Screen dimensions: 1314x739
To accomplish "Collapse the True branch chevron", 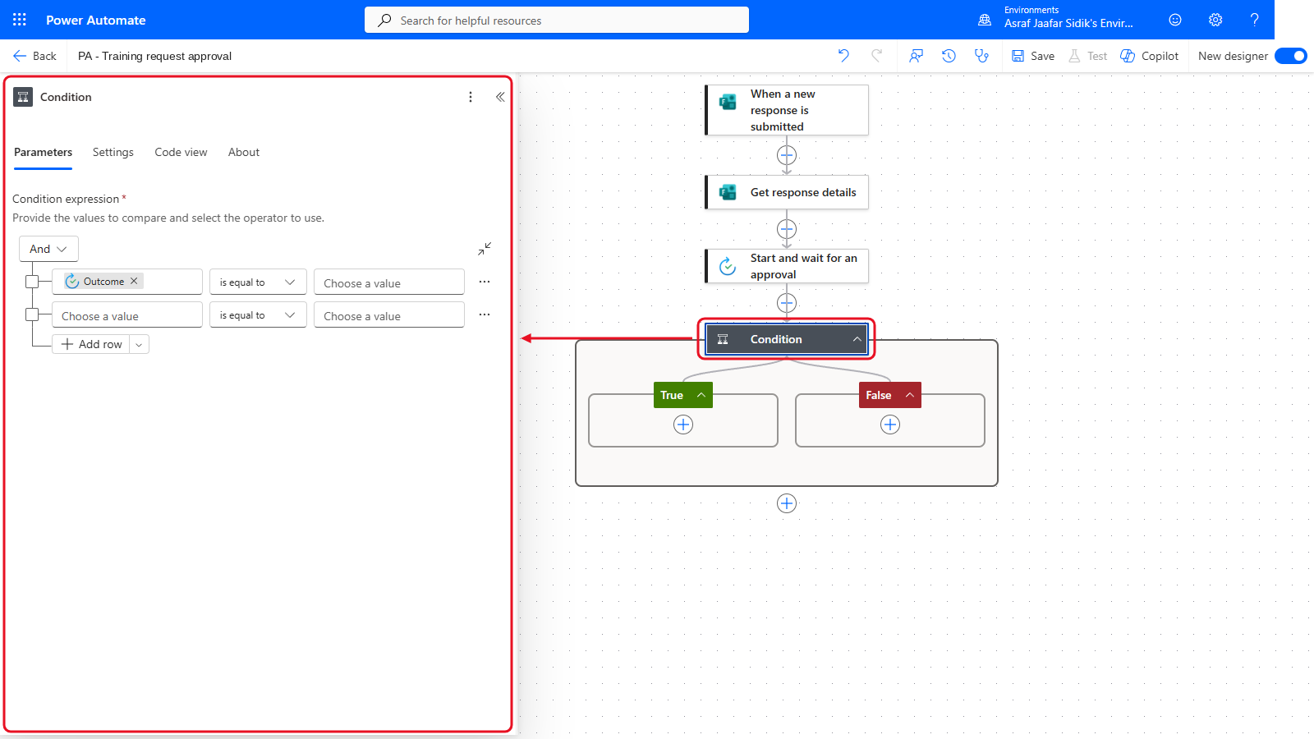I will pyautogui.click(x=701, y=395).
